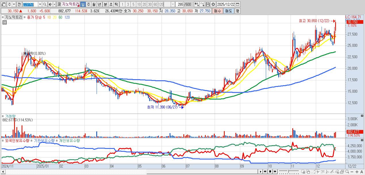Click the add chart pane icon
Screen dimensions: 365x175
coord(303,172)
